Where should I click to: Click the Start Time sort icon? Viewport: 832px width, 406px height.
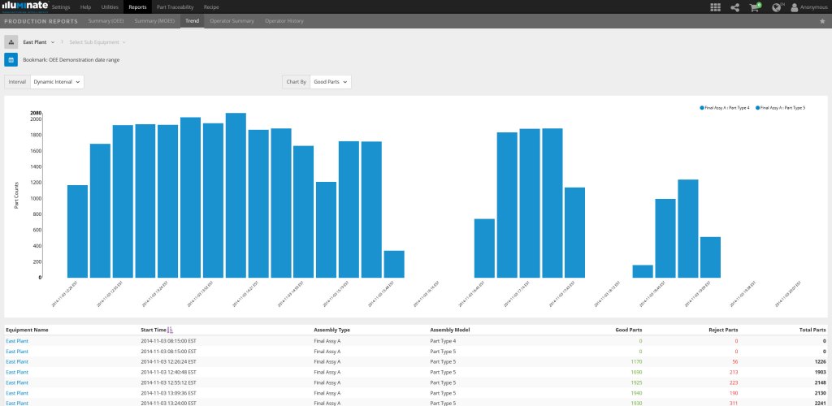click(170, 330)
